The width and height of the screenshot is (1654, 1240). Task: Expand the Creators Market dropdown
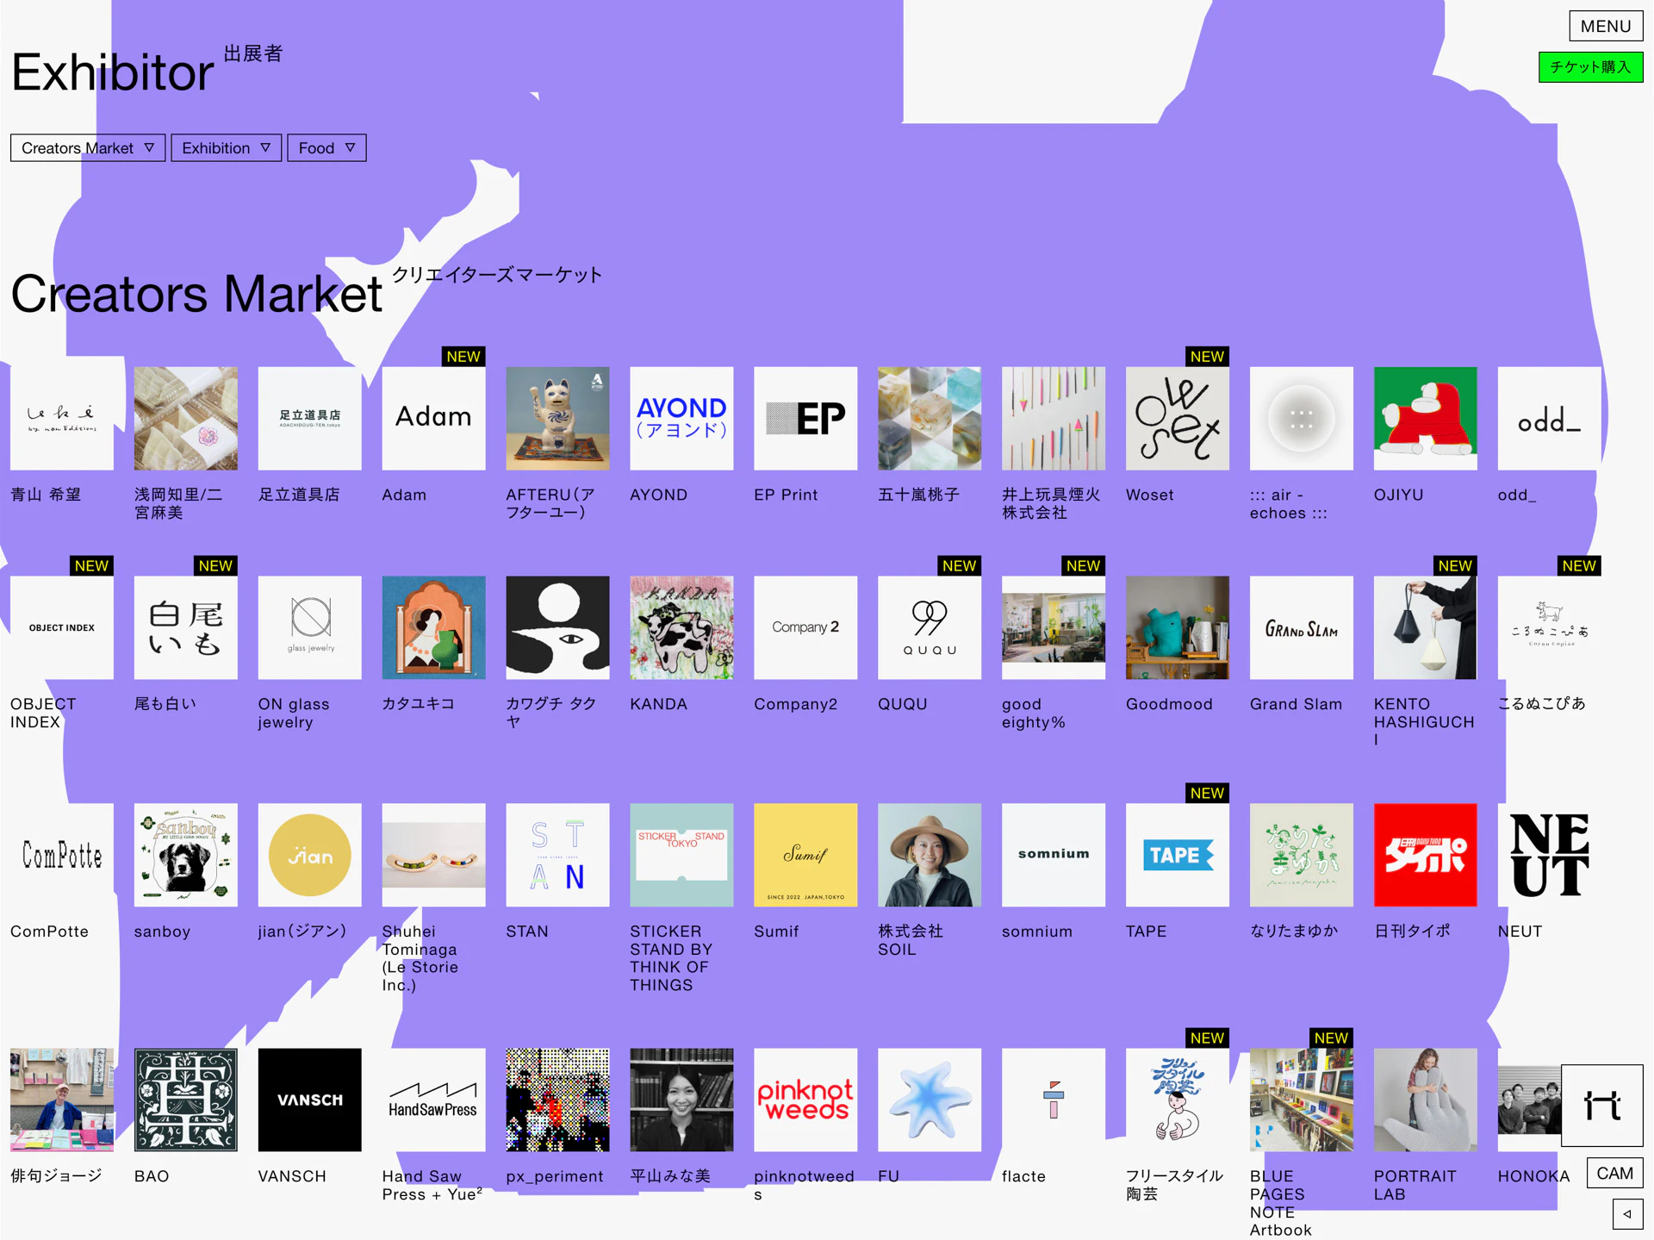tap(87, 147)
